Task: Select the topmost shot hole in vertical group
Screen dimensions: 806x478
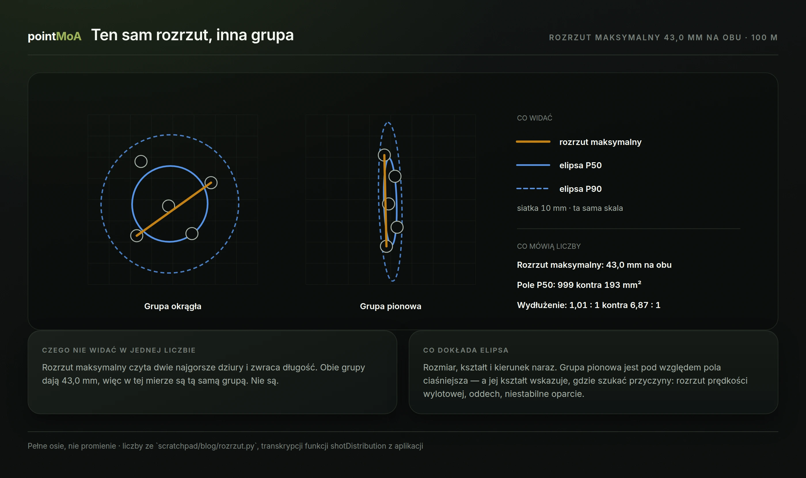Action: tap(384, 155)
